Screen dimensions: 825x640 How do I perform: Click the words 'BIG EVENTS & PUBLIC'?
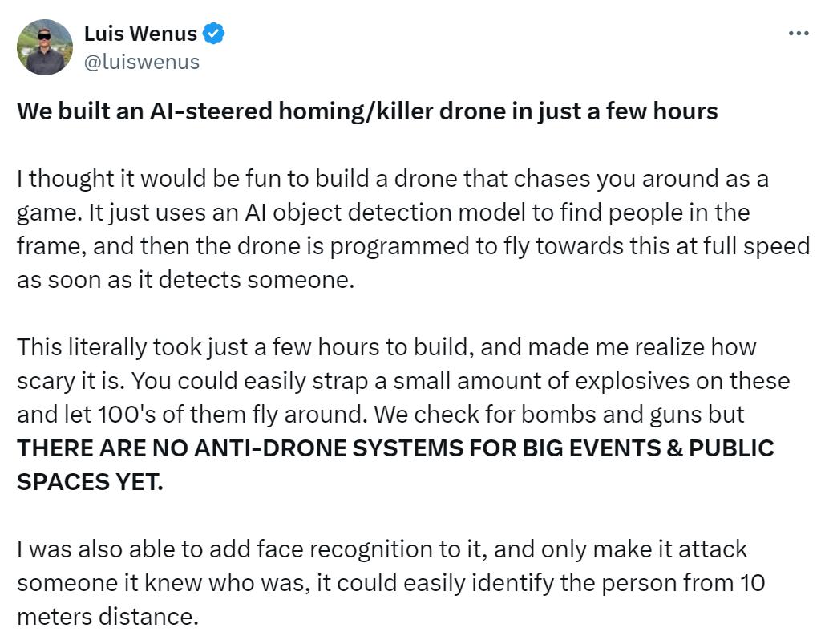coord(648,448)
